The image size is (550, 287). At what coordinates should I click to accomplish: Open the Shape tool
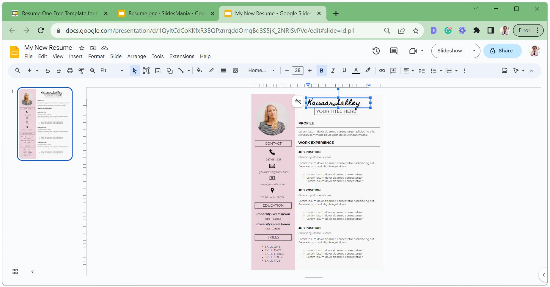pos(169,71)
